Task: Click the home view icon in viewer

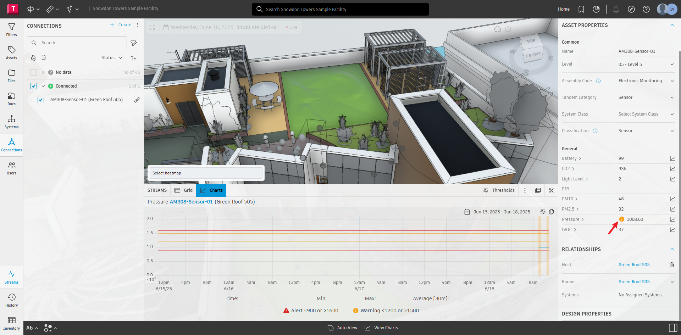Action: coord(498,29)
